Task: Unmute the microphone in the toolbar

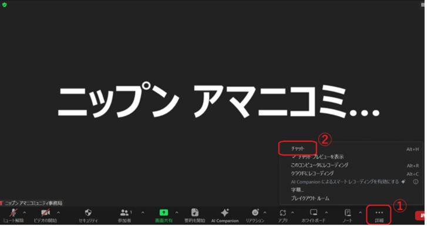Action: pos(13,216)
